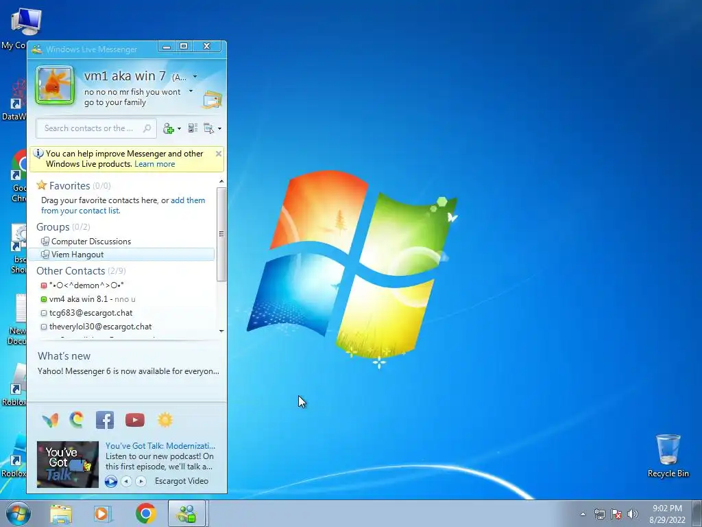Select the Viem Hangout group
The height and width of the screenshot is (527, 702).
[121, 254]
